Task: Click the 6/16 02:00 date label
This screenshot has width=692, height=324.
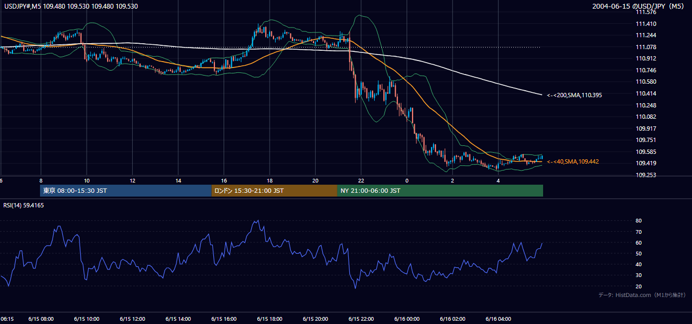Action: 452,319
